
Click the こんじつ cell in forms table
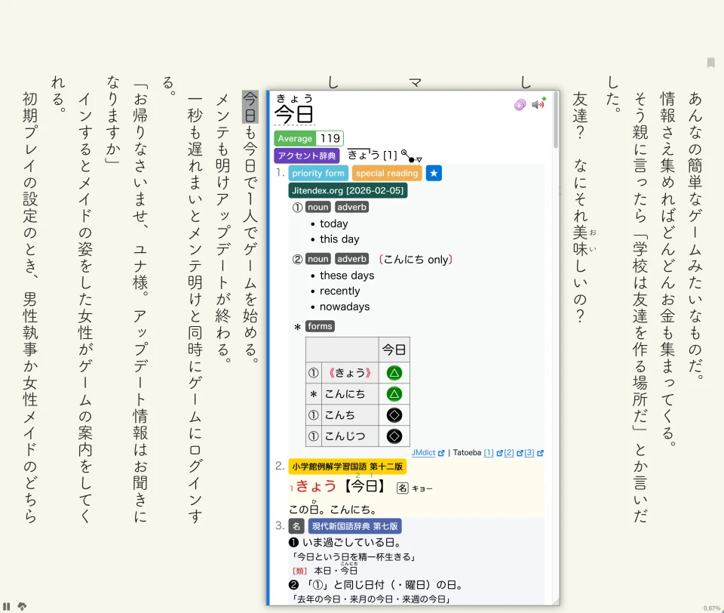tap(349, 436)
